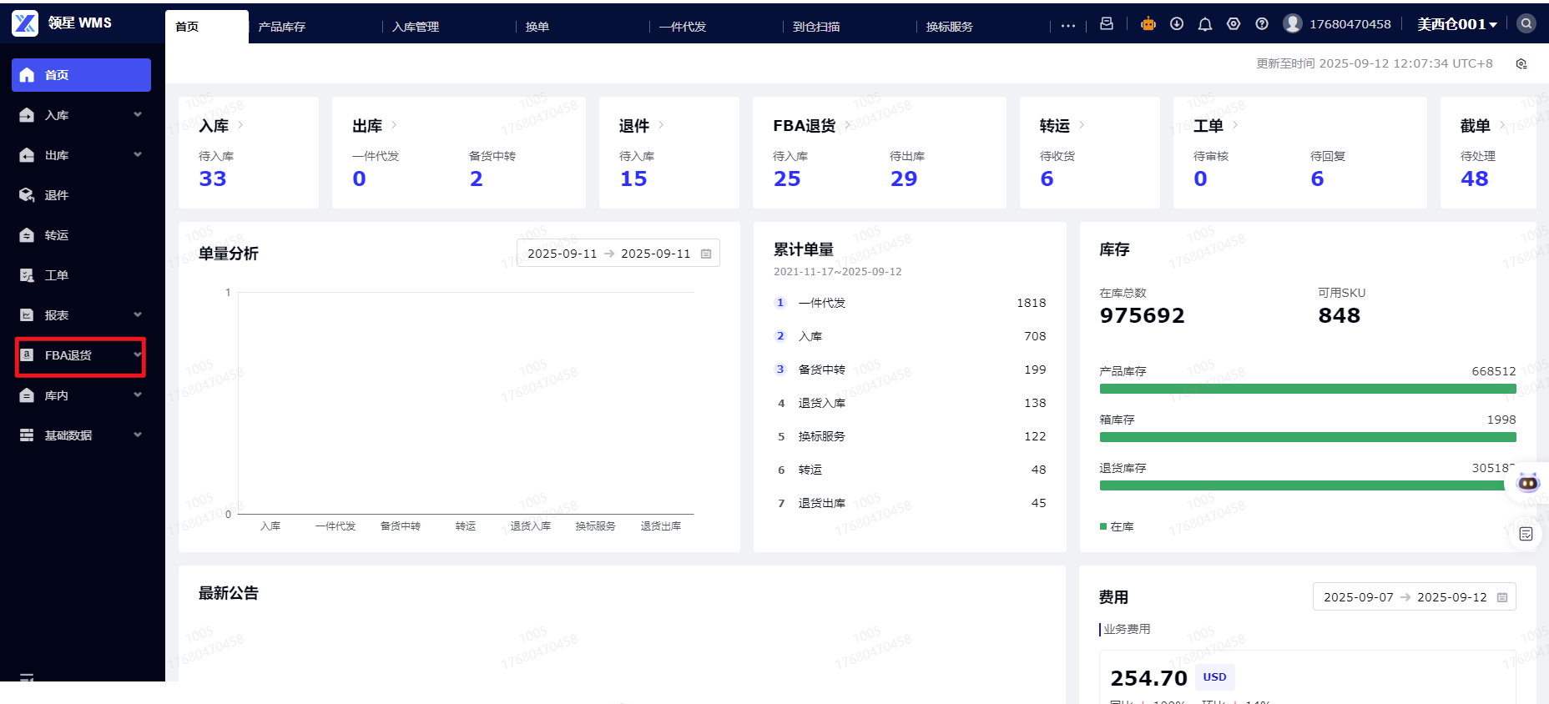The width and height of the screenshot is (1549, 704).
Task: Switch to the 到仓扫描 tab
Action: (816, 27)
